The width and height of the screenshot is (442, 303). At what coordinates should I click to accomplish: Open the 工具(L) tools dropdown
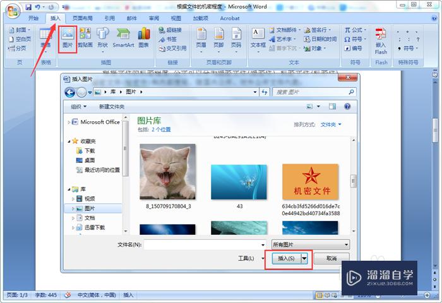tap(251, 258)
